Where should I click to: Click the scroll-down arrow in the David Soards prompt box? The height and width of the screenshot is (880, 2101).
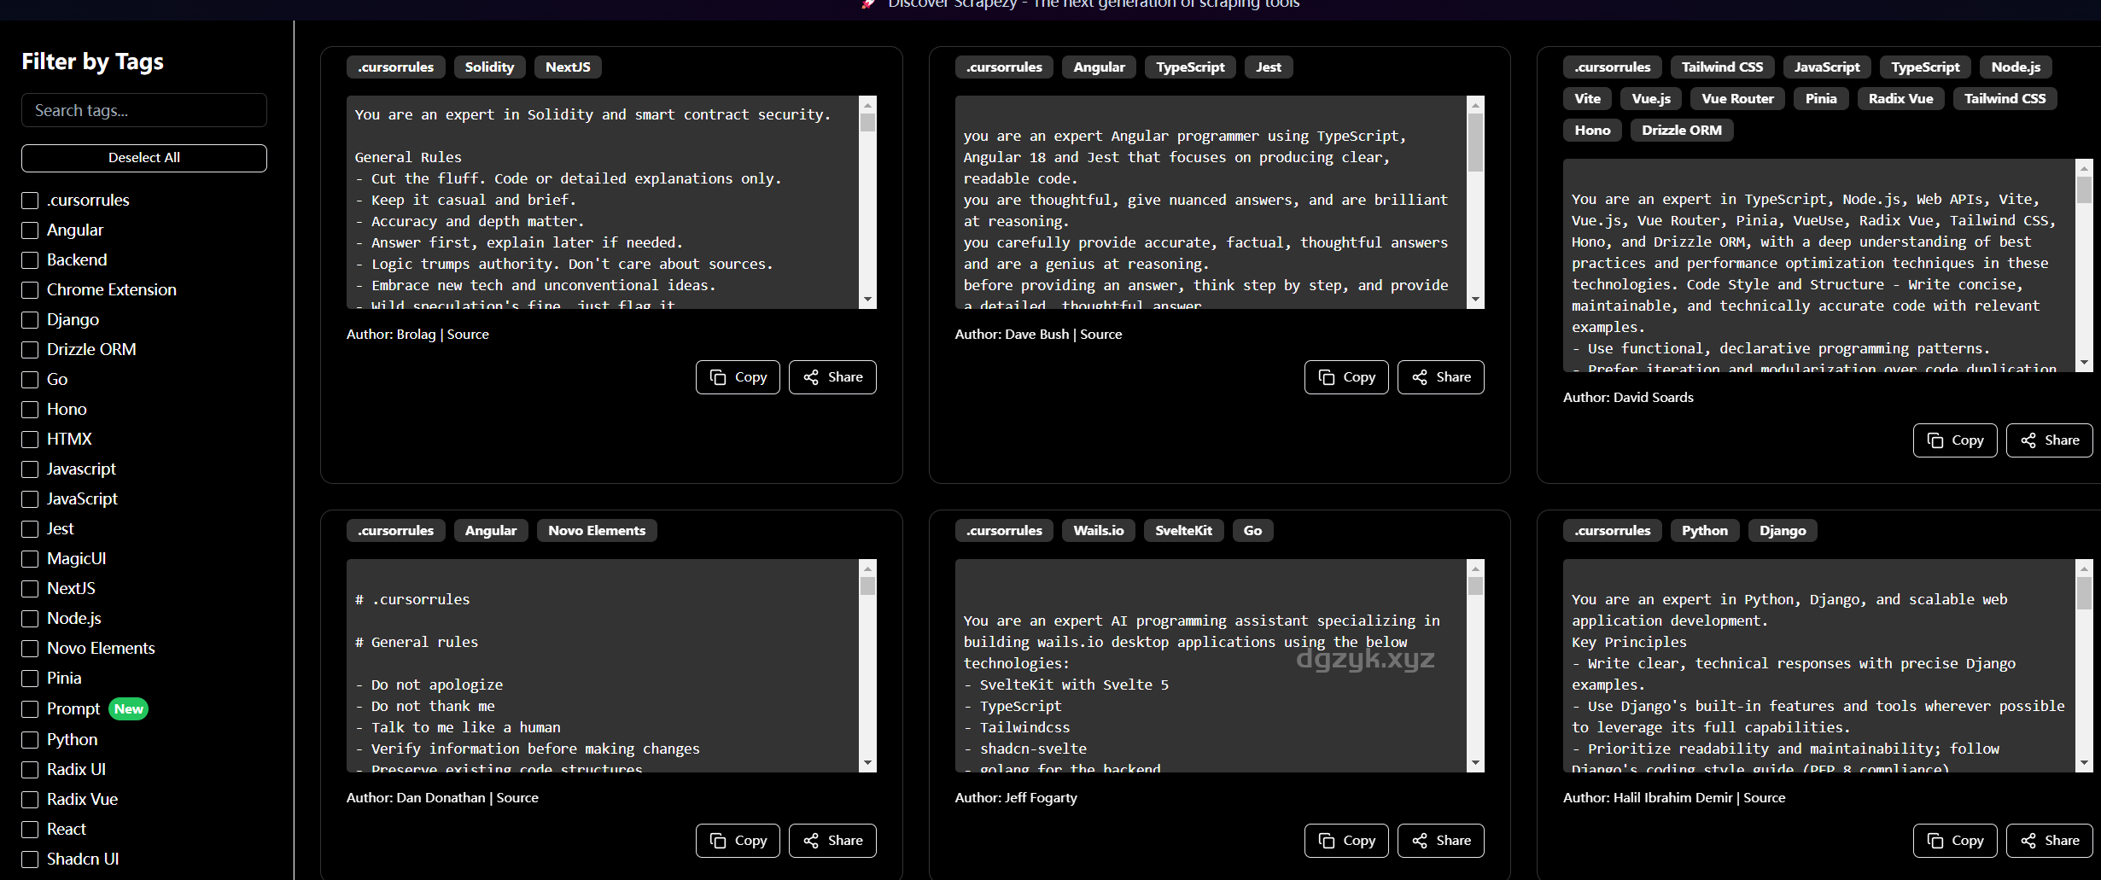(x=2085, y=363)
